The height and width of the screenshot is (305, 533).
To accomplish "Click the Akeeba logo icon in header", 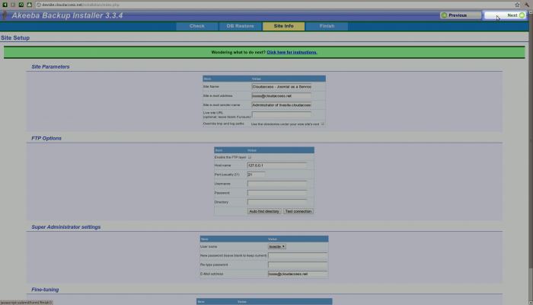I will point(5,15).
